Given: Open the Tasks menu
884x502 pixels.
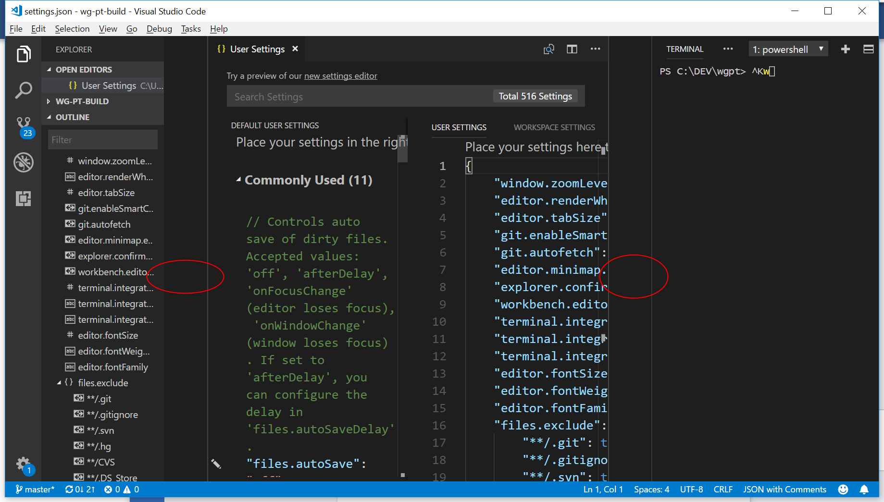Looking at the screenshot, I should point(191,29).
